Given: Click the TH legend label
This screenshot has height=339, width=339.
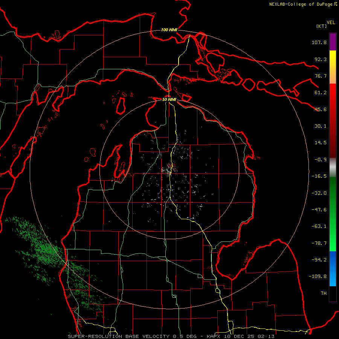Looking at the screenshot, I should (324, 293).
